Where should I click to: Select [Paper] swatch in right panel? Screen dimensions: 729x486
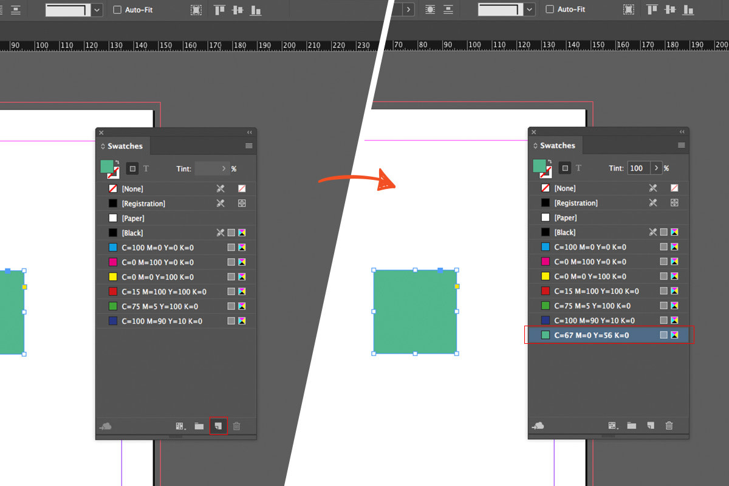[609, 217]
